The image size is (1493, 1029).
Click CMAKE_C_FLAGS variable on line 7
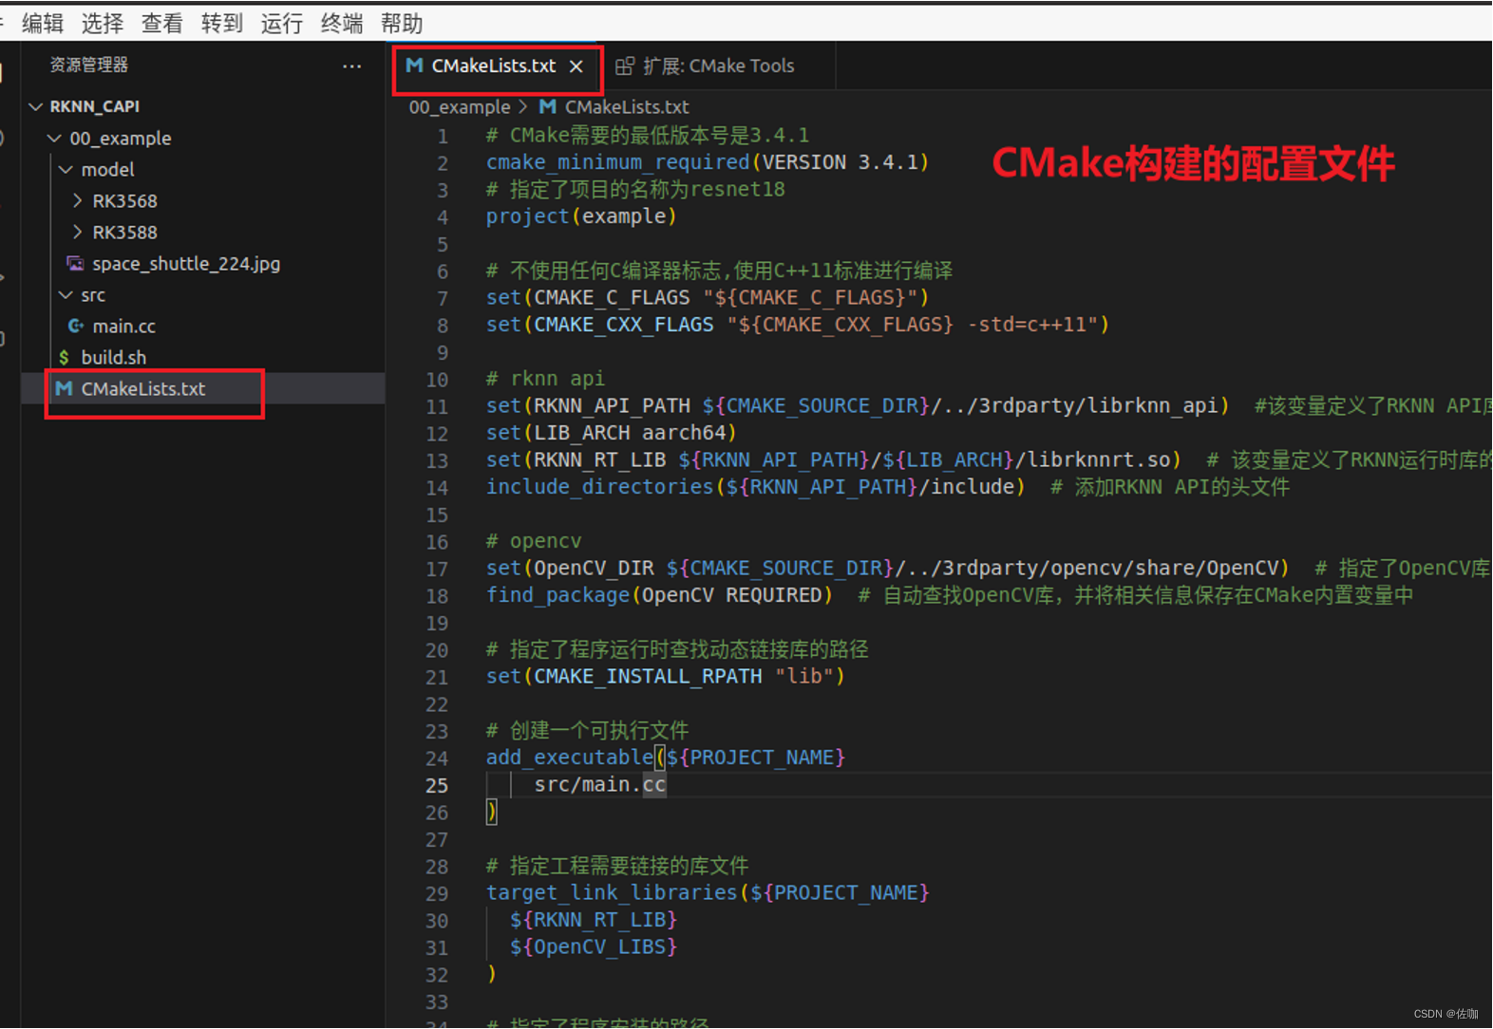612,298
